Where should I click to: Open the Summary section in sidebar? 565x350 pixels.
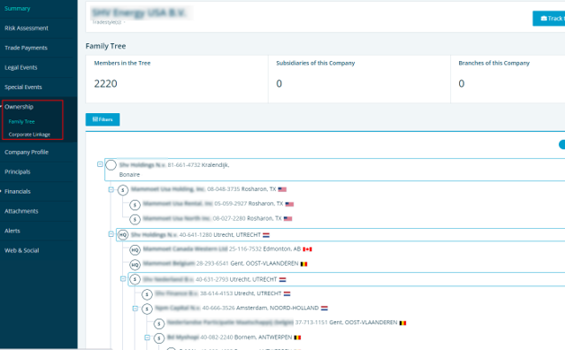click(x=17, y=8)
